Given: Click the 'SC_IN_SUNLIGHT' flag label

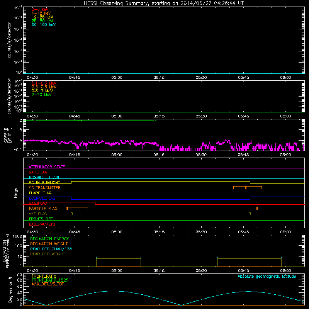Looking at the screenshot, I should pyautogui.click(x=44, y=182).
